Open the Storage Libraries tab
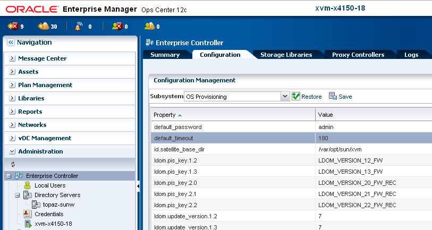432x230 pixels. coord(286,55)
